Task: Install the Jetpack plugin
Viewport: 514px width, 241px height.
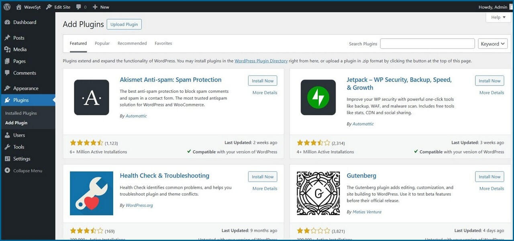Action: [x=490, y=81]
